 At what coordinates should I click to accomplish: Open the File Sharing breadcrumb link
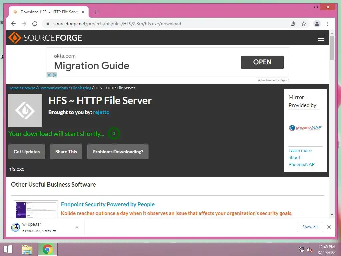click(x=81, y=88)
